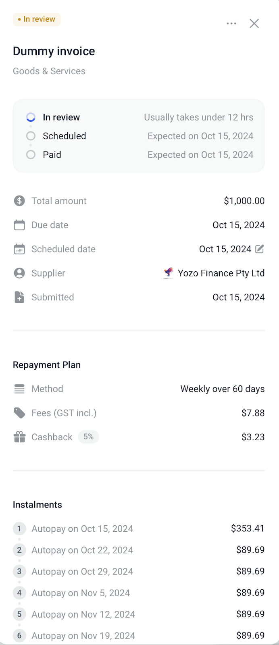This screenshot has width=279, height=645.
Task: Click the Fees tag icon
Action: 19,413
